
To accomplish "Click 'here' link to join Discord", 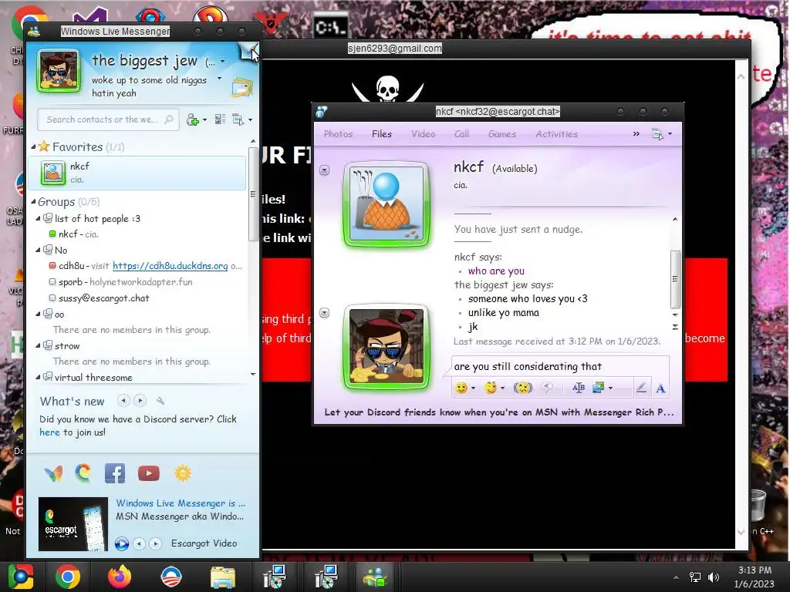I will pyautogui.click(x=49, y=432).
